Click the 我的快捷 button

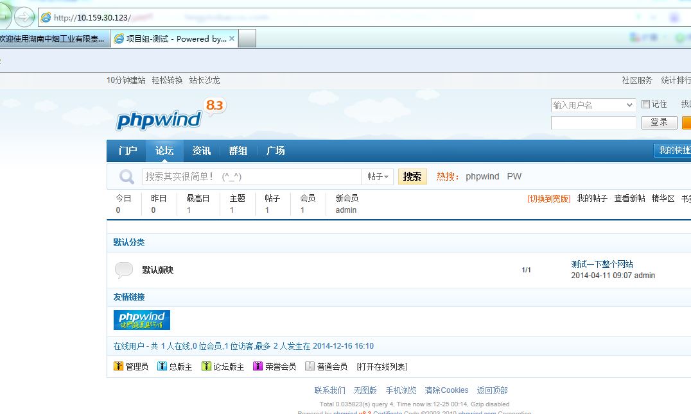click(x=672, y=150)
